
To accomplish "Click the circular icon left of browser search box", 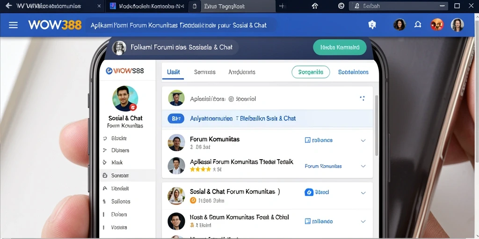I will tap(341, 6).
